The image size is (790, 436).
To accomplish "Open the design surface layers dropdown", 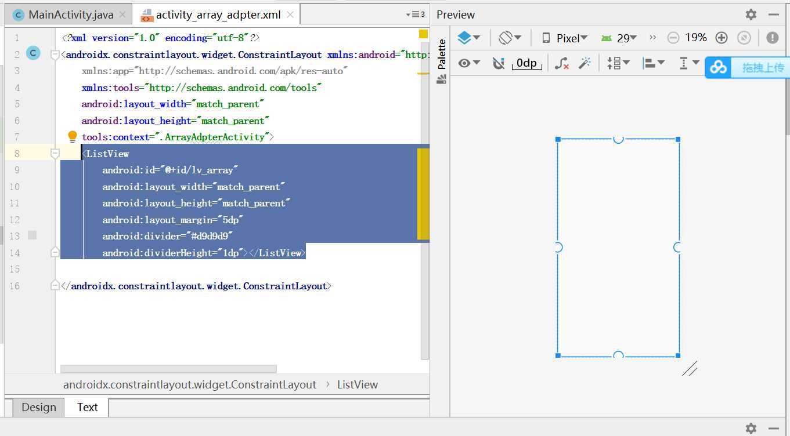I will (x=468, y=38).
